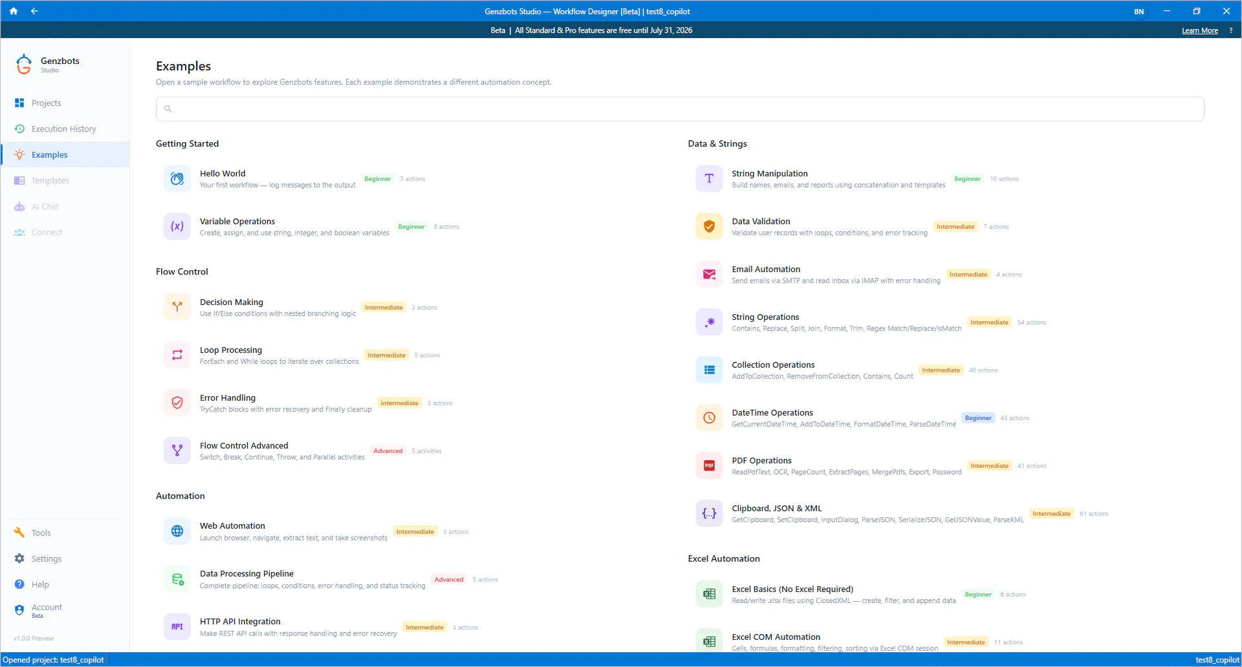Click the v1.0.0 Preview version label

[x=34, y=639]
